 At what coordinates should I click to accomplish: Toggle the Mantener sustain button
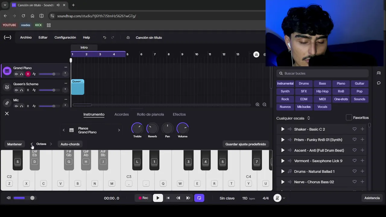(x=14, y=144)
